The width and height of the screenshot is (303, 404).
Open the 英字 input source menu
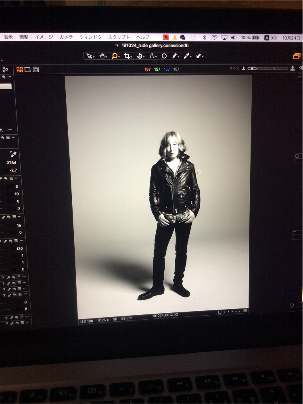point(271,38)
